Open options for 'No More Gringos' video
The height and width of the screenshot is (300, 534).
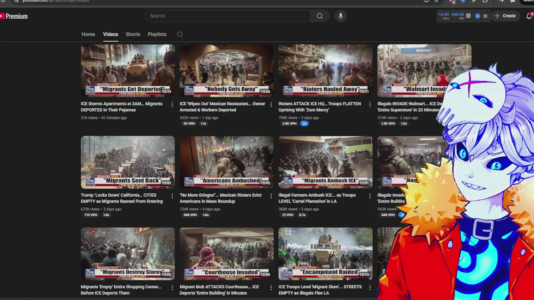(x=271, y=196)
